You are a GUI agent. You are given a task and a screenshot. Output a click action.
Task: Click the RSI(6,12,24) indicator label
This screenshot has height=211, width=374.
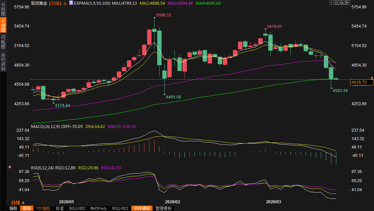point(42,168)
